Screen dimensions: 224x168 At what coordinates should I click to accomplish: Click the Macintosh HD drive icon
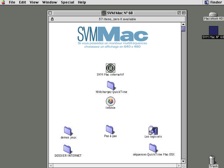point(213,14)
